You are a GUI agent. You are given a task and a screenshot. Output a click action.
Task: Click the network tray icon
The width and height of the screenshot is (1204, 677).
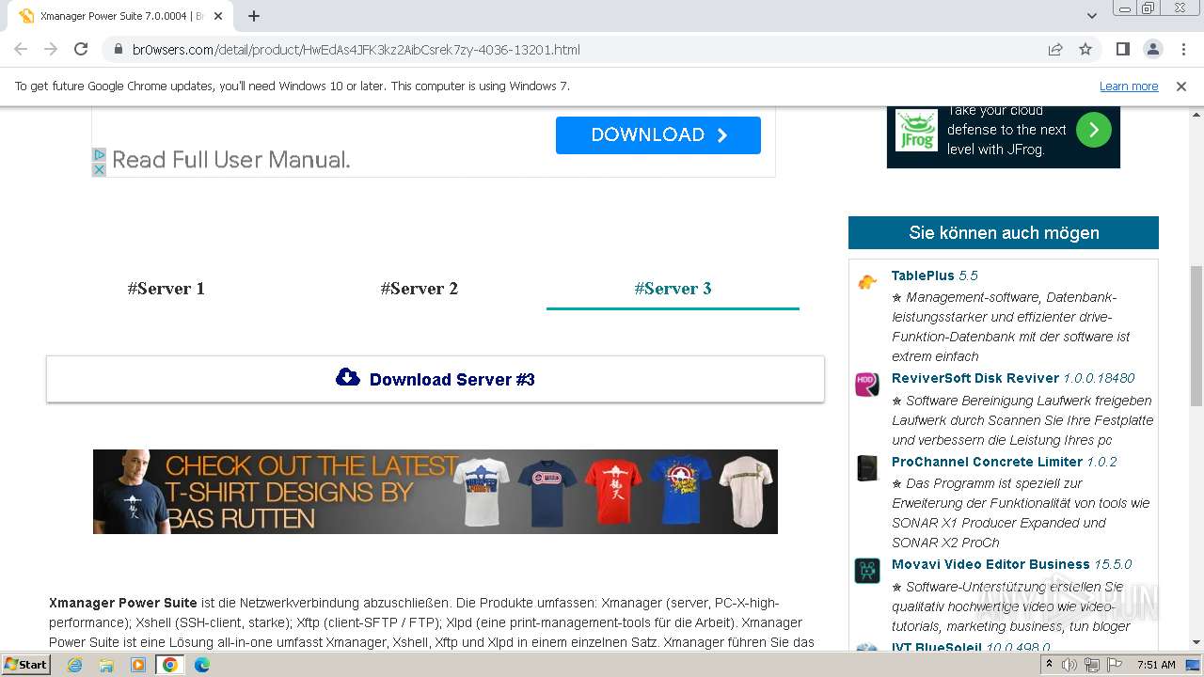[x=1091, y=665]
